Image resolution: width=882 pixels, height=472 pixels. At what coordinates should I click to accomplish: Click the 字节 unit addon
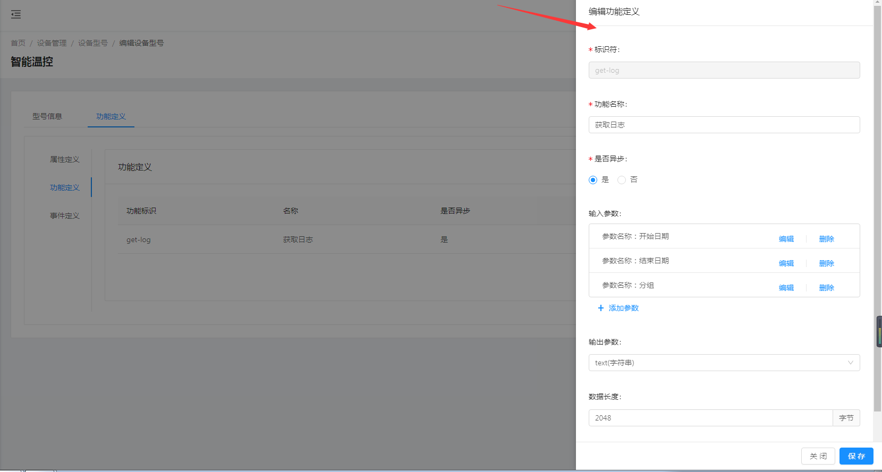(846, 418)
